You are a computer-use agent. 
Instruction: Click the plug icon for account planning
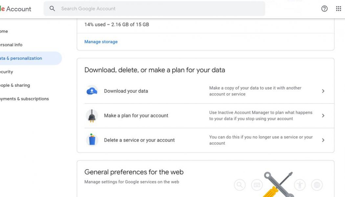(92, 115)
